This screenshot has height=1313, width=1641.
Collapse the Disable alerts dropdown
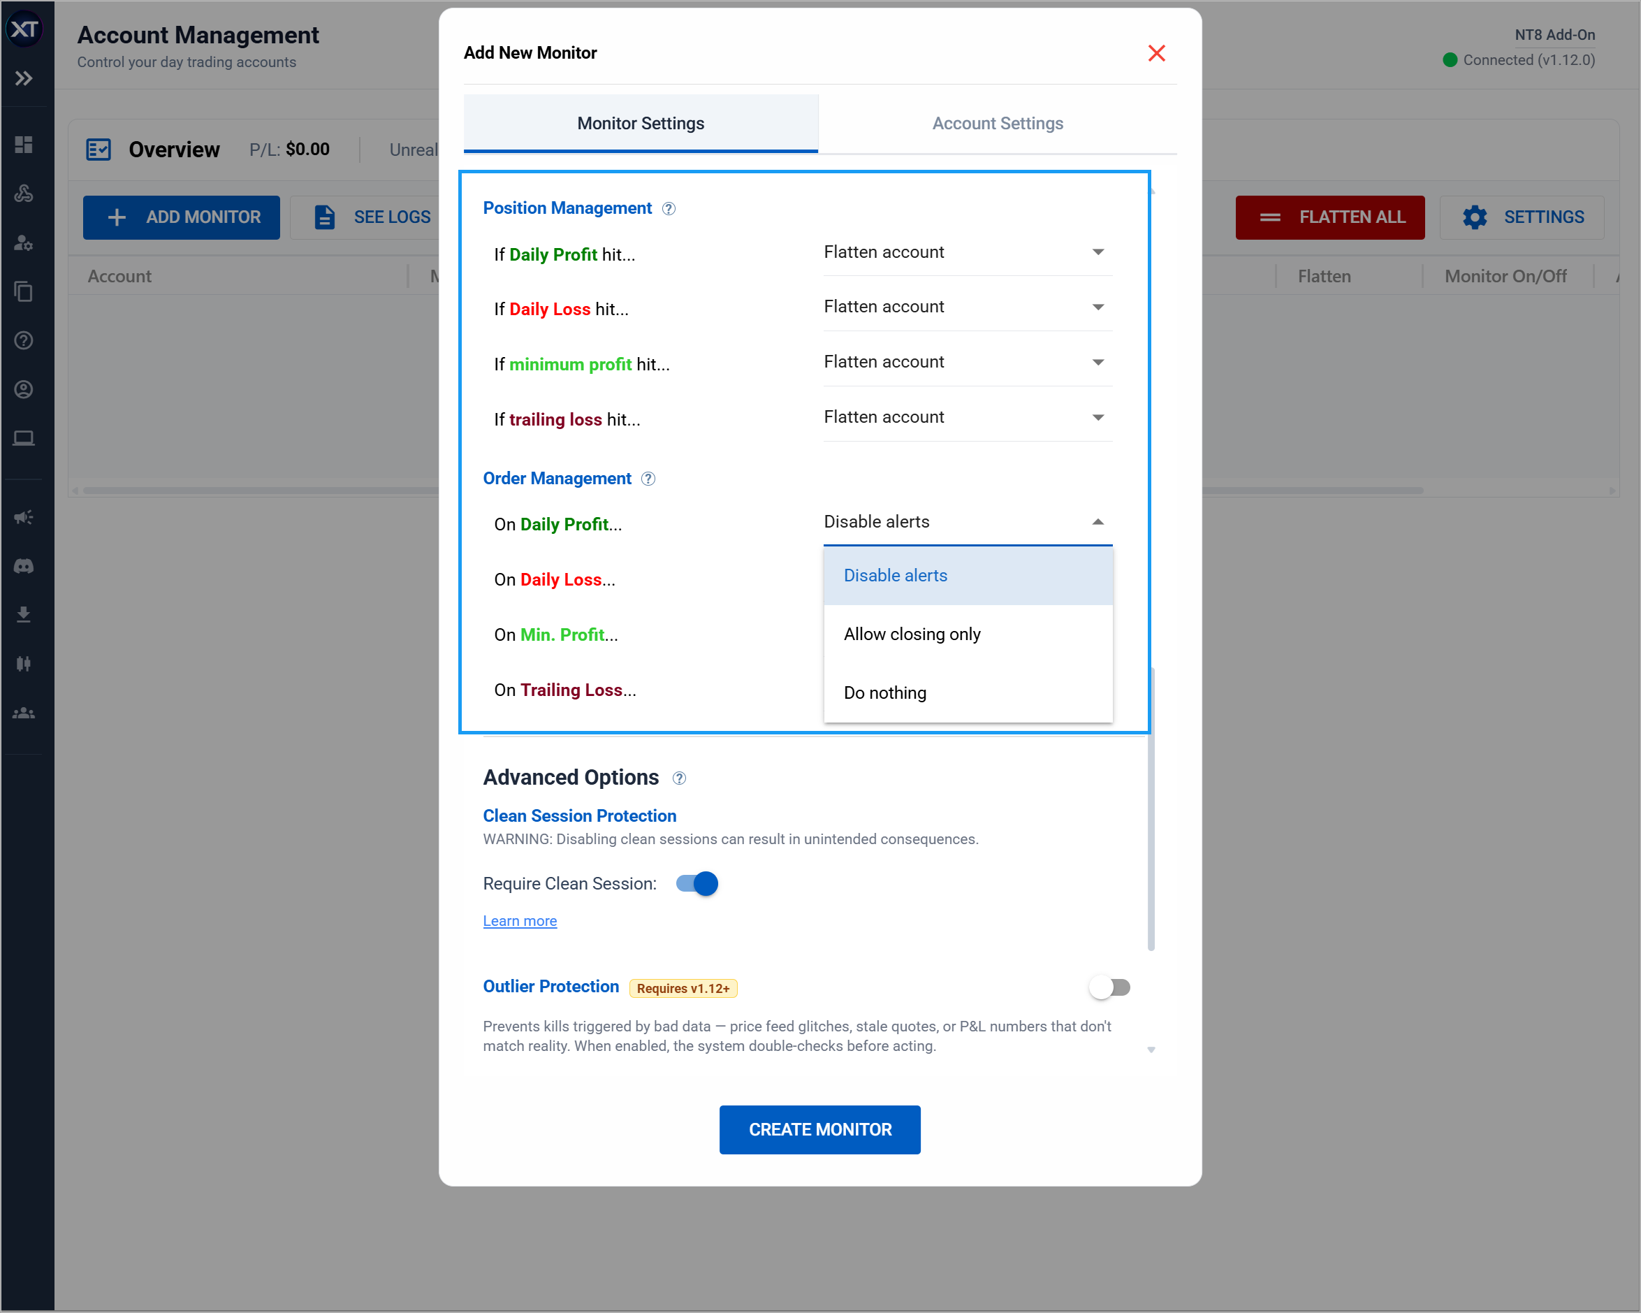(x=1098, y=522)
